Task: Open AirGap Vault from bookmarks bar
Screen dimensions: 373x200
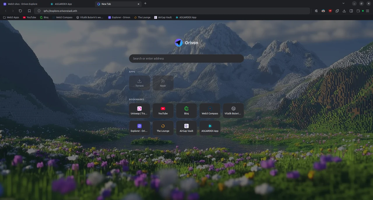Action: (163, 17)
